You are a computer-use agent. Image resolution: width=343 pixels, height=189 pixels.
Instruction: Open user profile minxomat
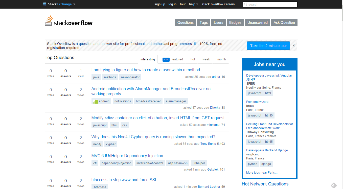[x=214, y=125]
